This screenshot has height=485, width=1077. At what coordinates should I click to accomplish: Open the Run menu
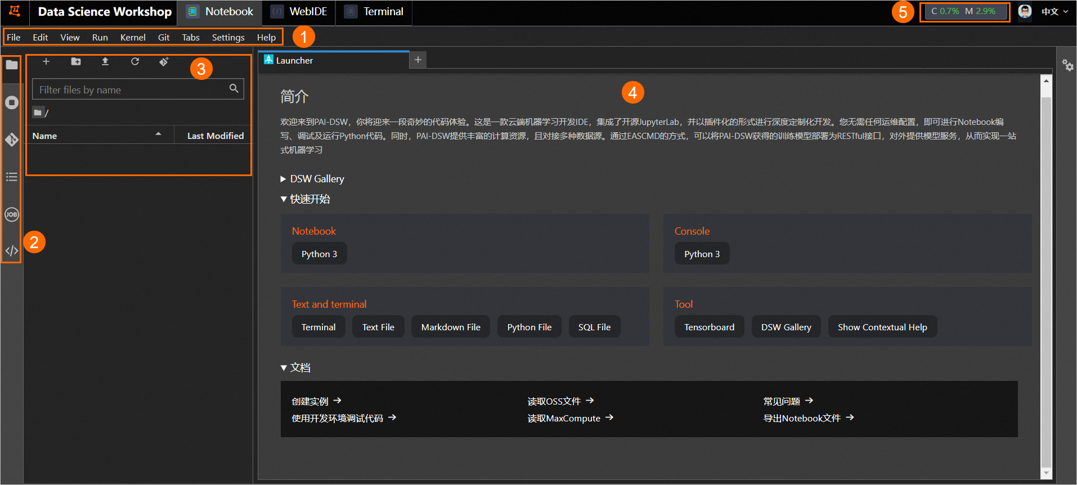coord(100,37)
